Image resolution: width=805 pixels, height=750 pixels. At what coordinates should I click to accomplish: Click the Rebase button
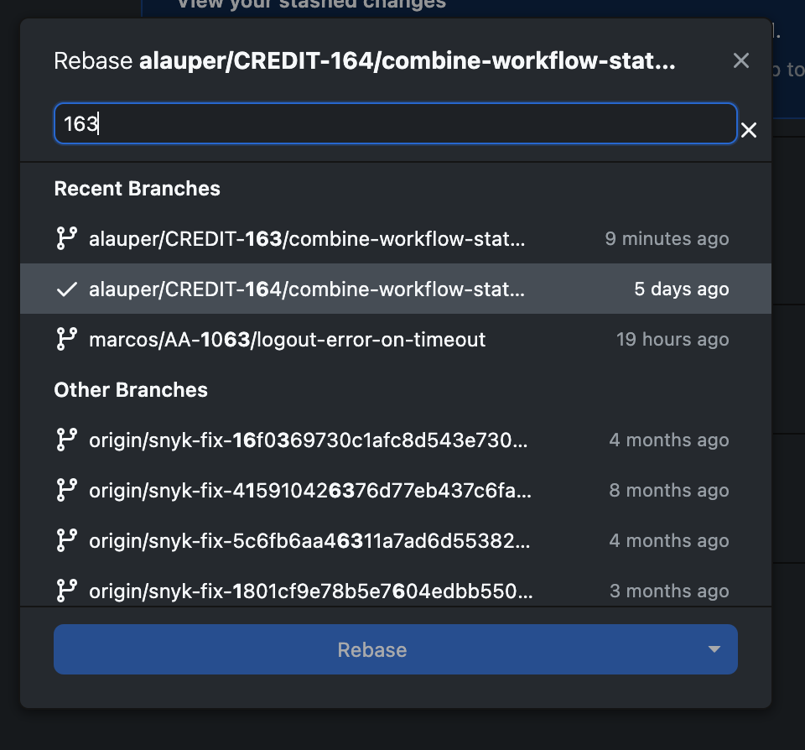point(371,648)
